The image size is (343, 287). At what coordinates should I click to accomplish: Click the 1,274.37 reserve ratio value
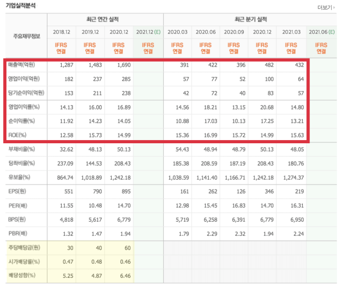[294, 177]
